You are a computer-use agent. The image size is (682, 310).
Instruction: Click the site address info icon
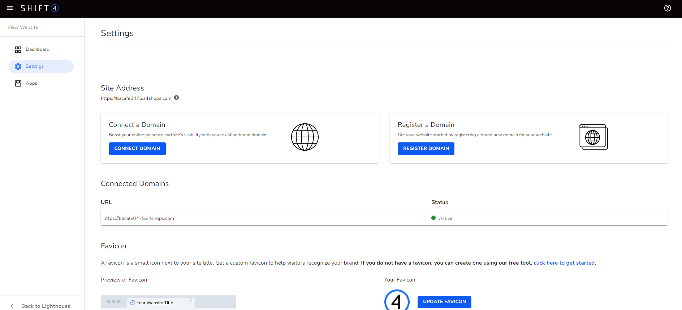176,98
